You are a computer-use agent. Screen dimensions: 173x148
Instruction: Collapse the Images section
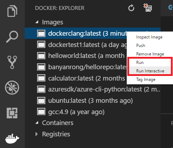[37, 22]
